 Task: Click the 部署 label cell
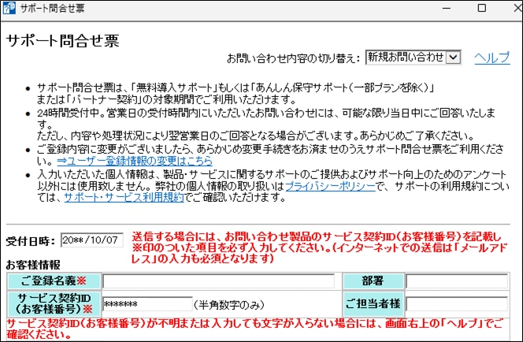tap(373, 281)
